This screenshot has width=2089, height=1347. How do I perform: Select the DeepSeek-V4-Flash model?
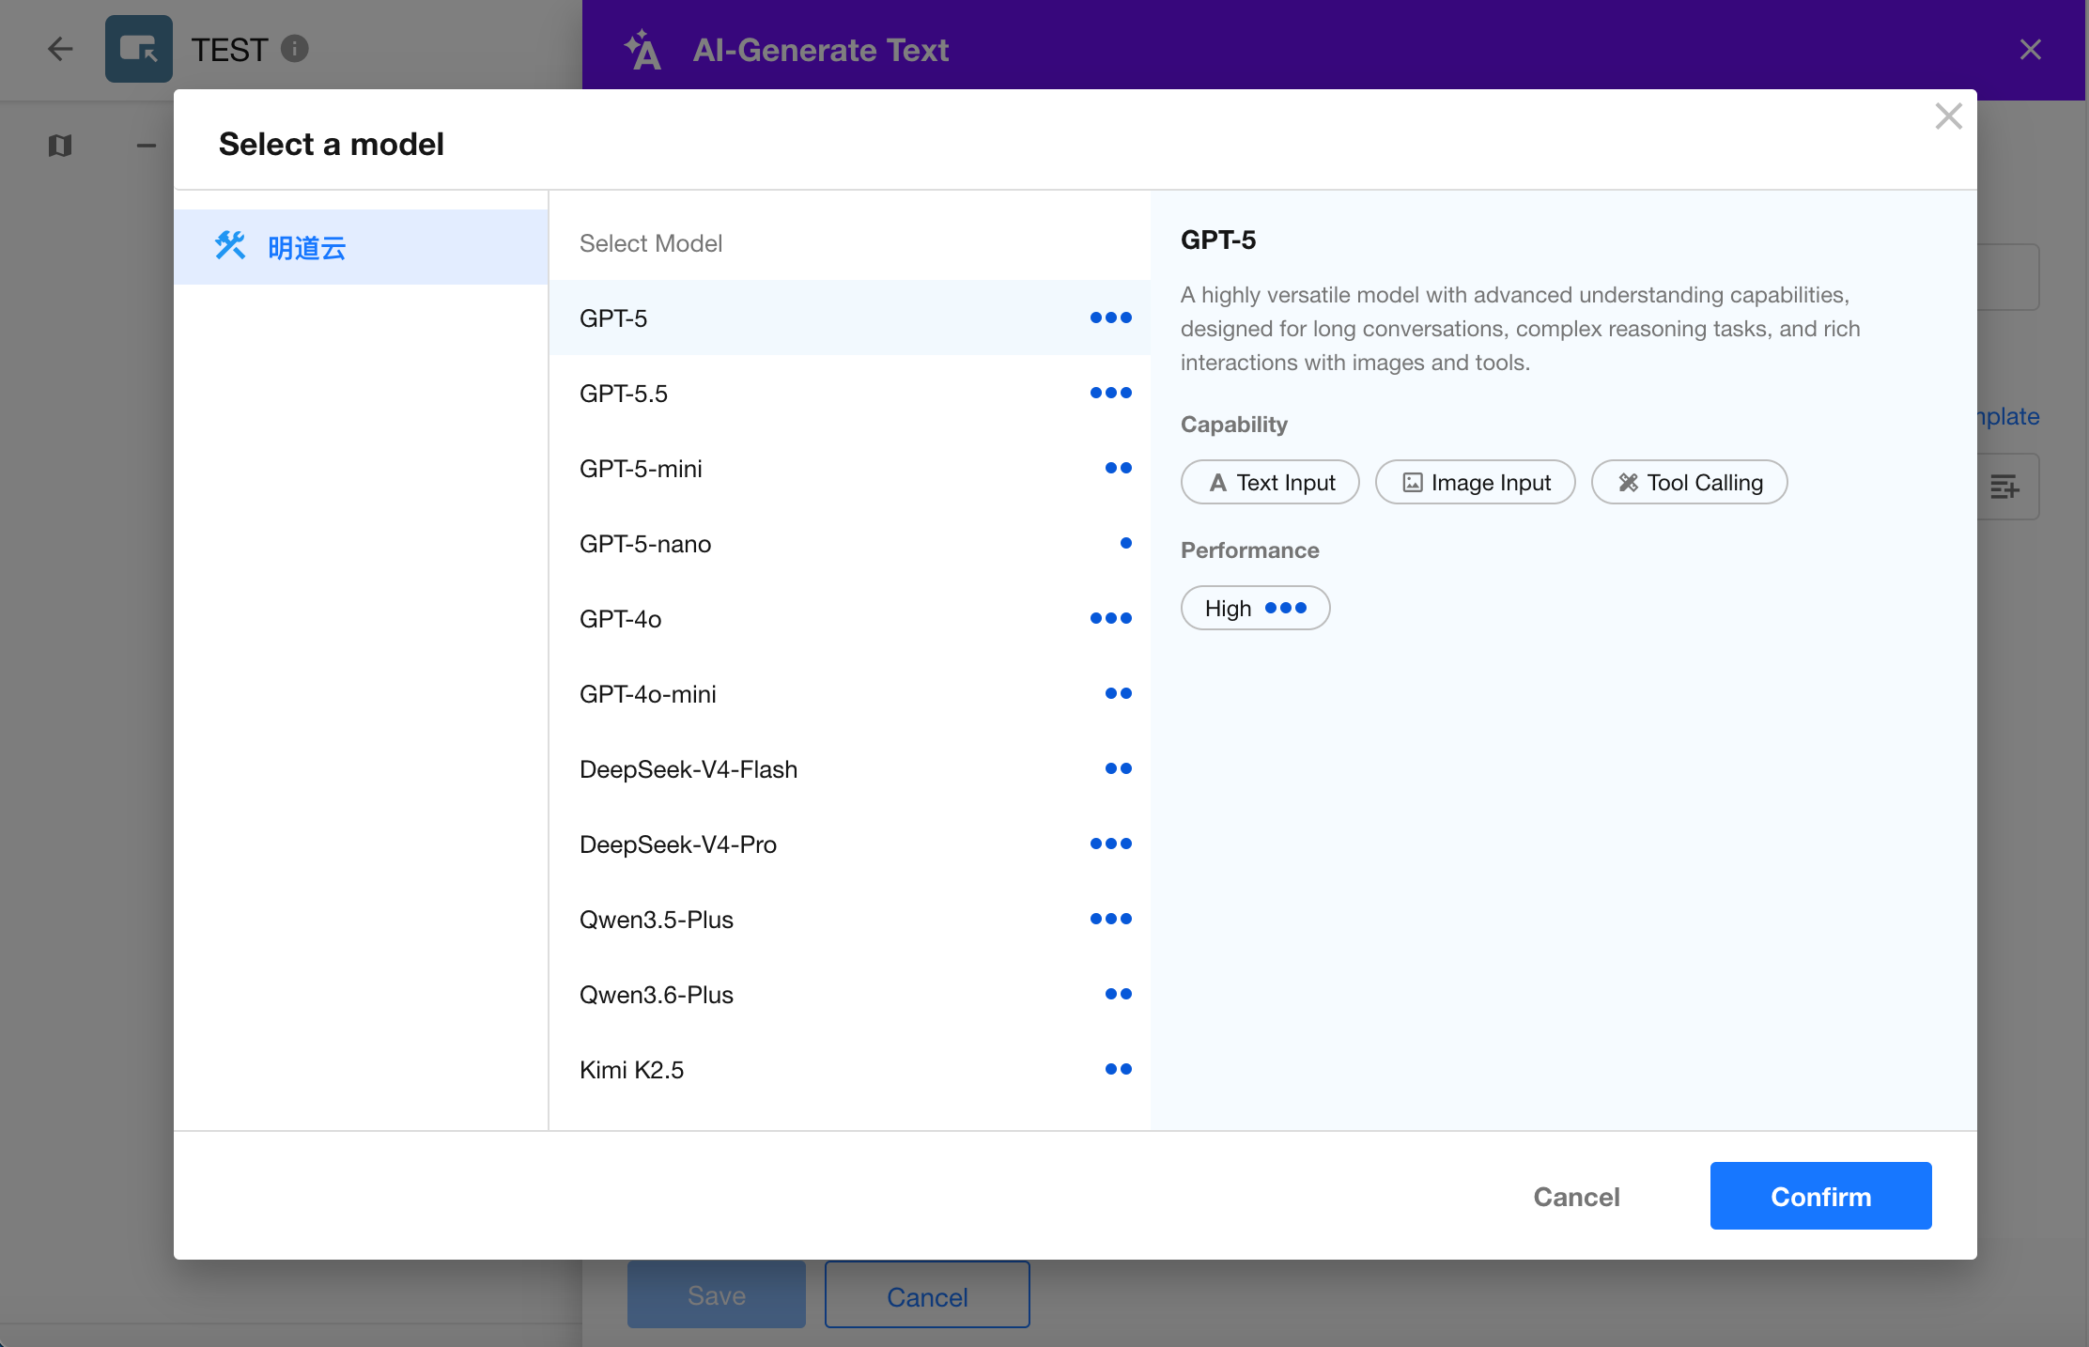coord(850,768)
